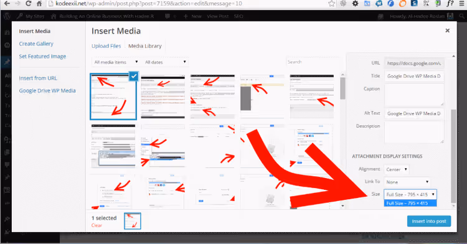The width and height of the screenshot is (467, 244).
Task: Clear the current selection
Action: (x=97, y=225)
